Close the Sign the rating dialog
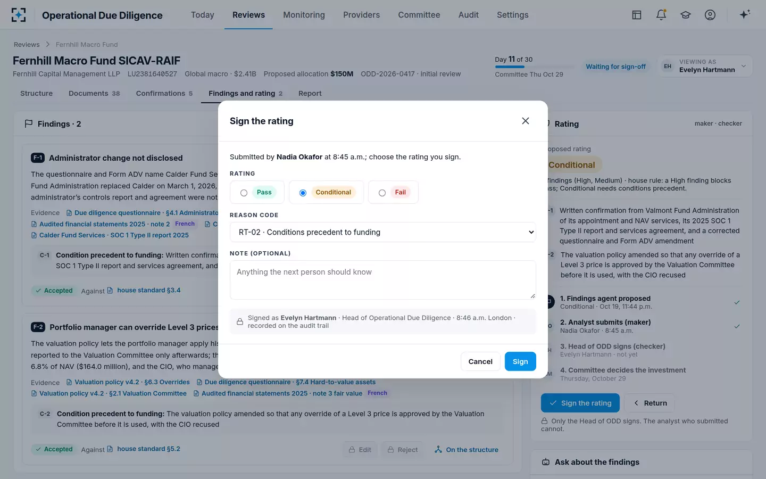The image size is (766, 479). pos(526,121)
